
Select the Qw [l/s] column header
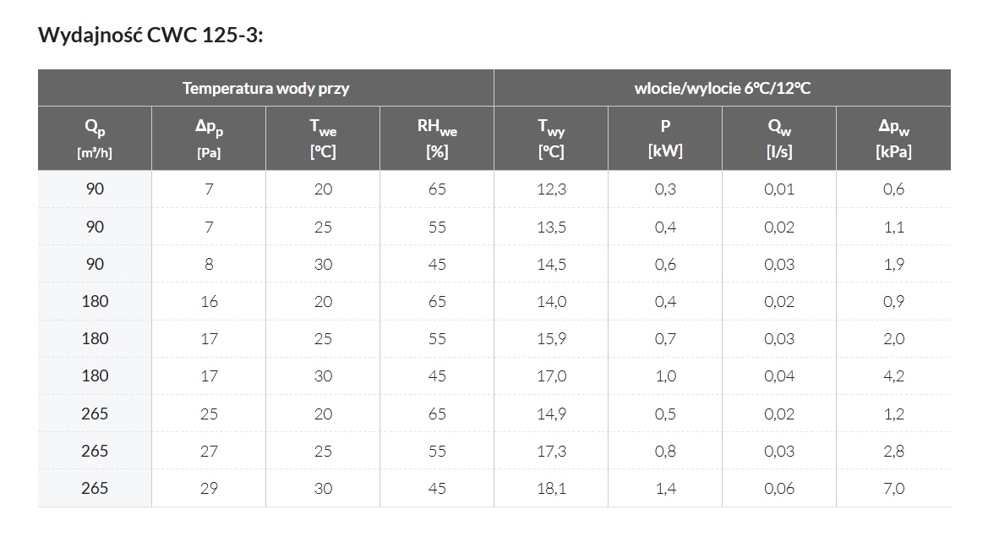pos(779,138)
